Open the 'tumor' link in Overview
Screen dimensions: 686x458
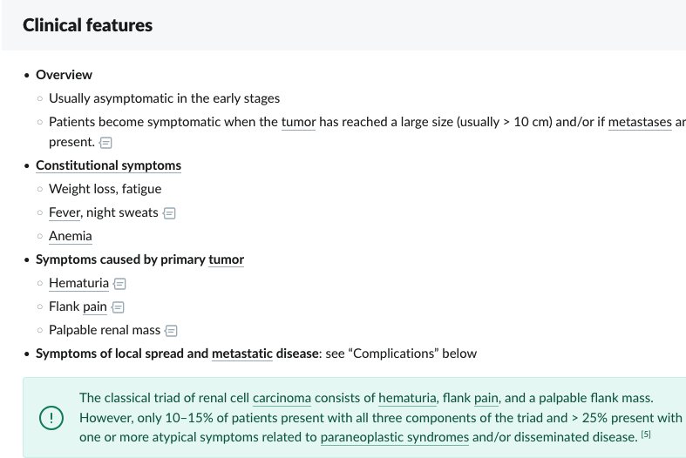(x=298, y=122)
